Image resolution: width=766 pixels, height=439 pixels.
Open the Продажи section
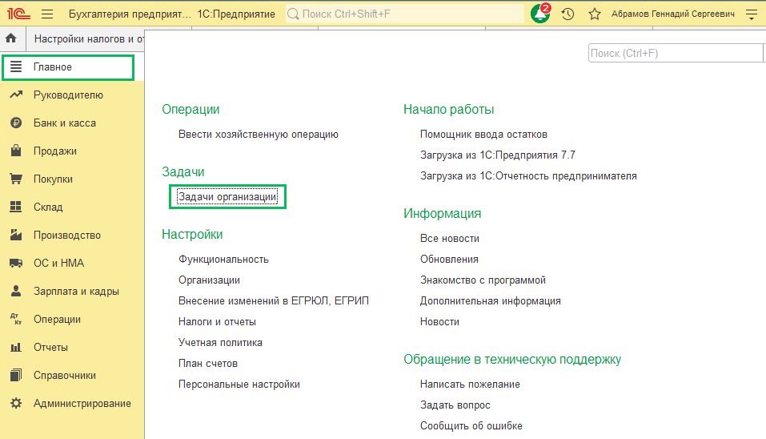coord(54,151)
